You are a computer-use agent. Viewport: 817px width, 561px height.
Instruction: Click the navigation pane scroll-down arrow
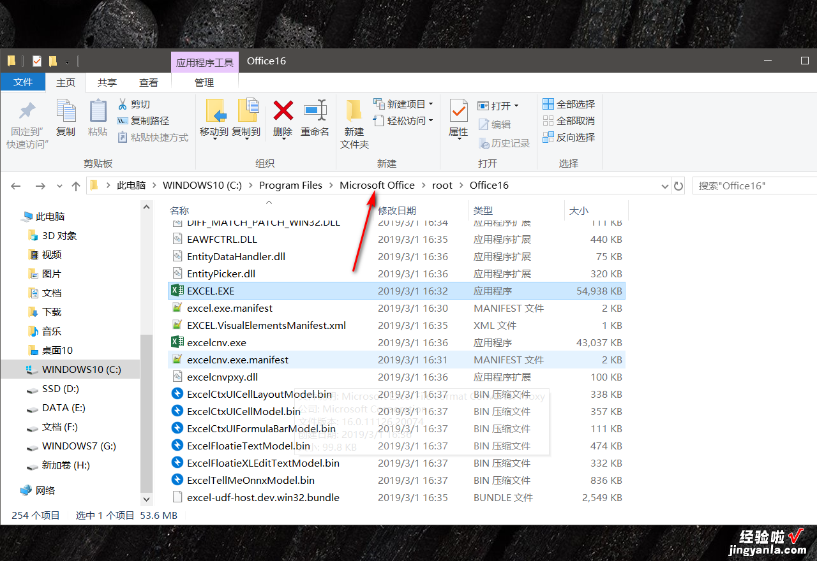coord(147,499)
